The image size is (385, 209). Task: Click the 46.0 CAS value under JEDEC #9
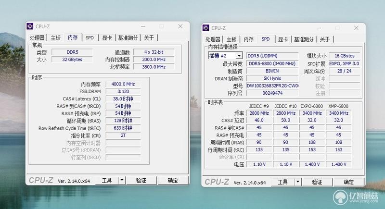259,120
